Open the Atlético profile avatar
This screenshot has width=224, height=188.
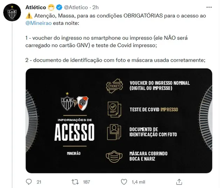pyautogui.click(x=12, y=12)
